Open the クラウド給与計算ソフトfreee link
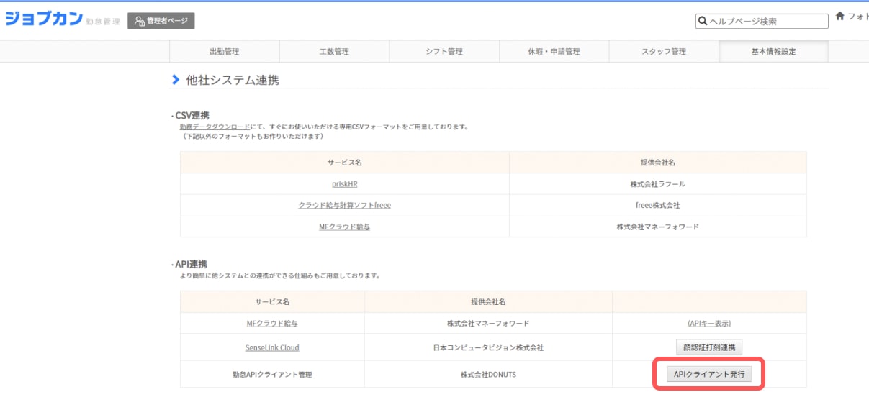The image size is (869, 397). tap(345, 205)
